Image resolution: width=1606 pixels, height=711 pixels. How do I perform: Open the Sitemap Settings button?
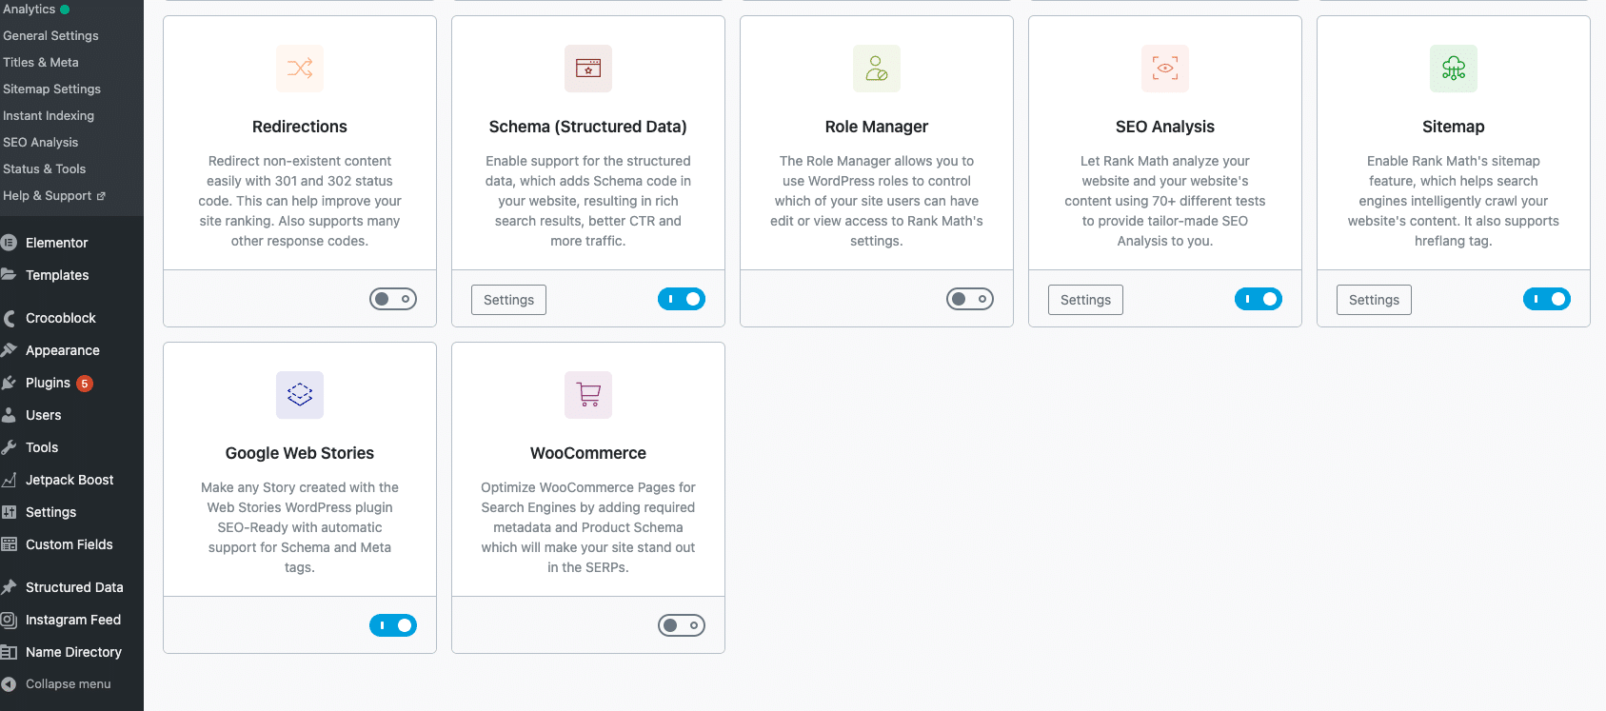coord(1374,299)
